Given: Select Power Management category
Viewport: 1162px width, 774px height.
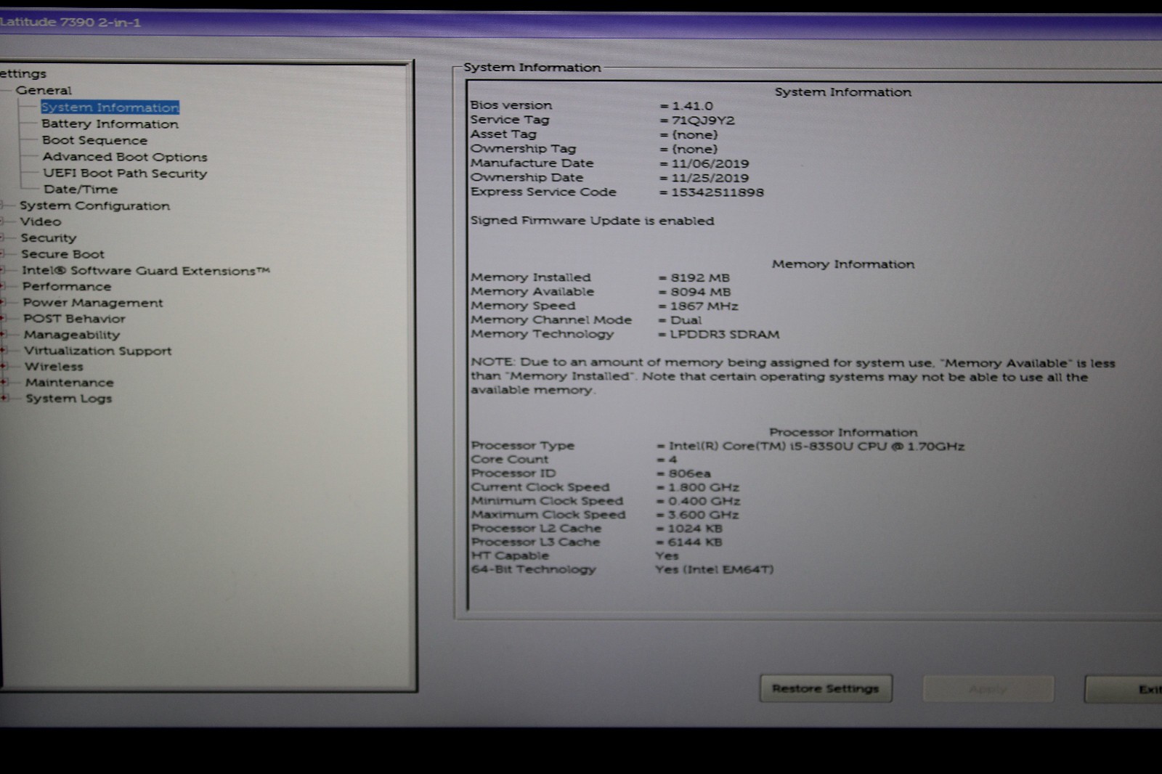Looking at the screenshot, I should (93, 303).
